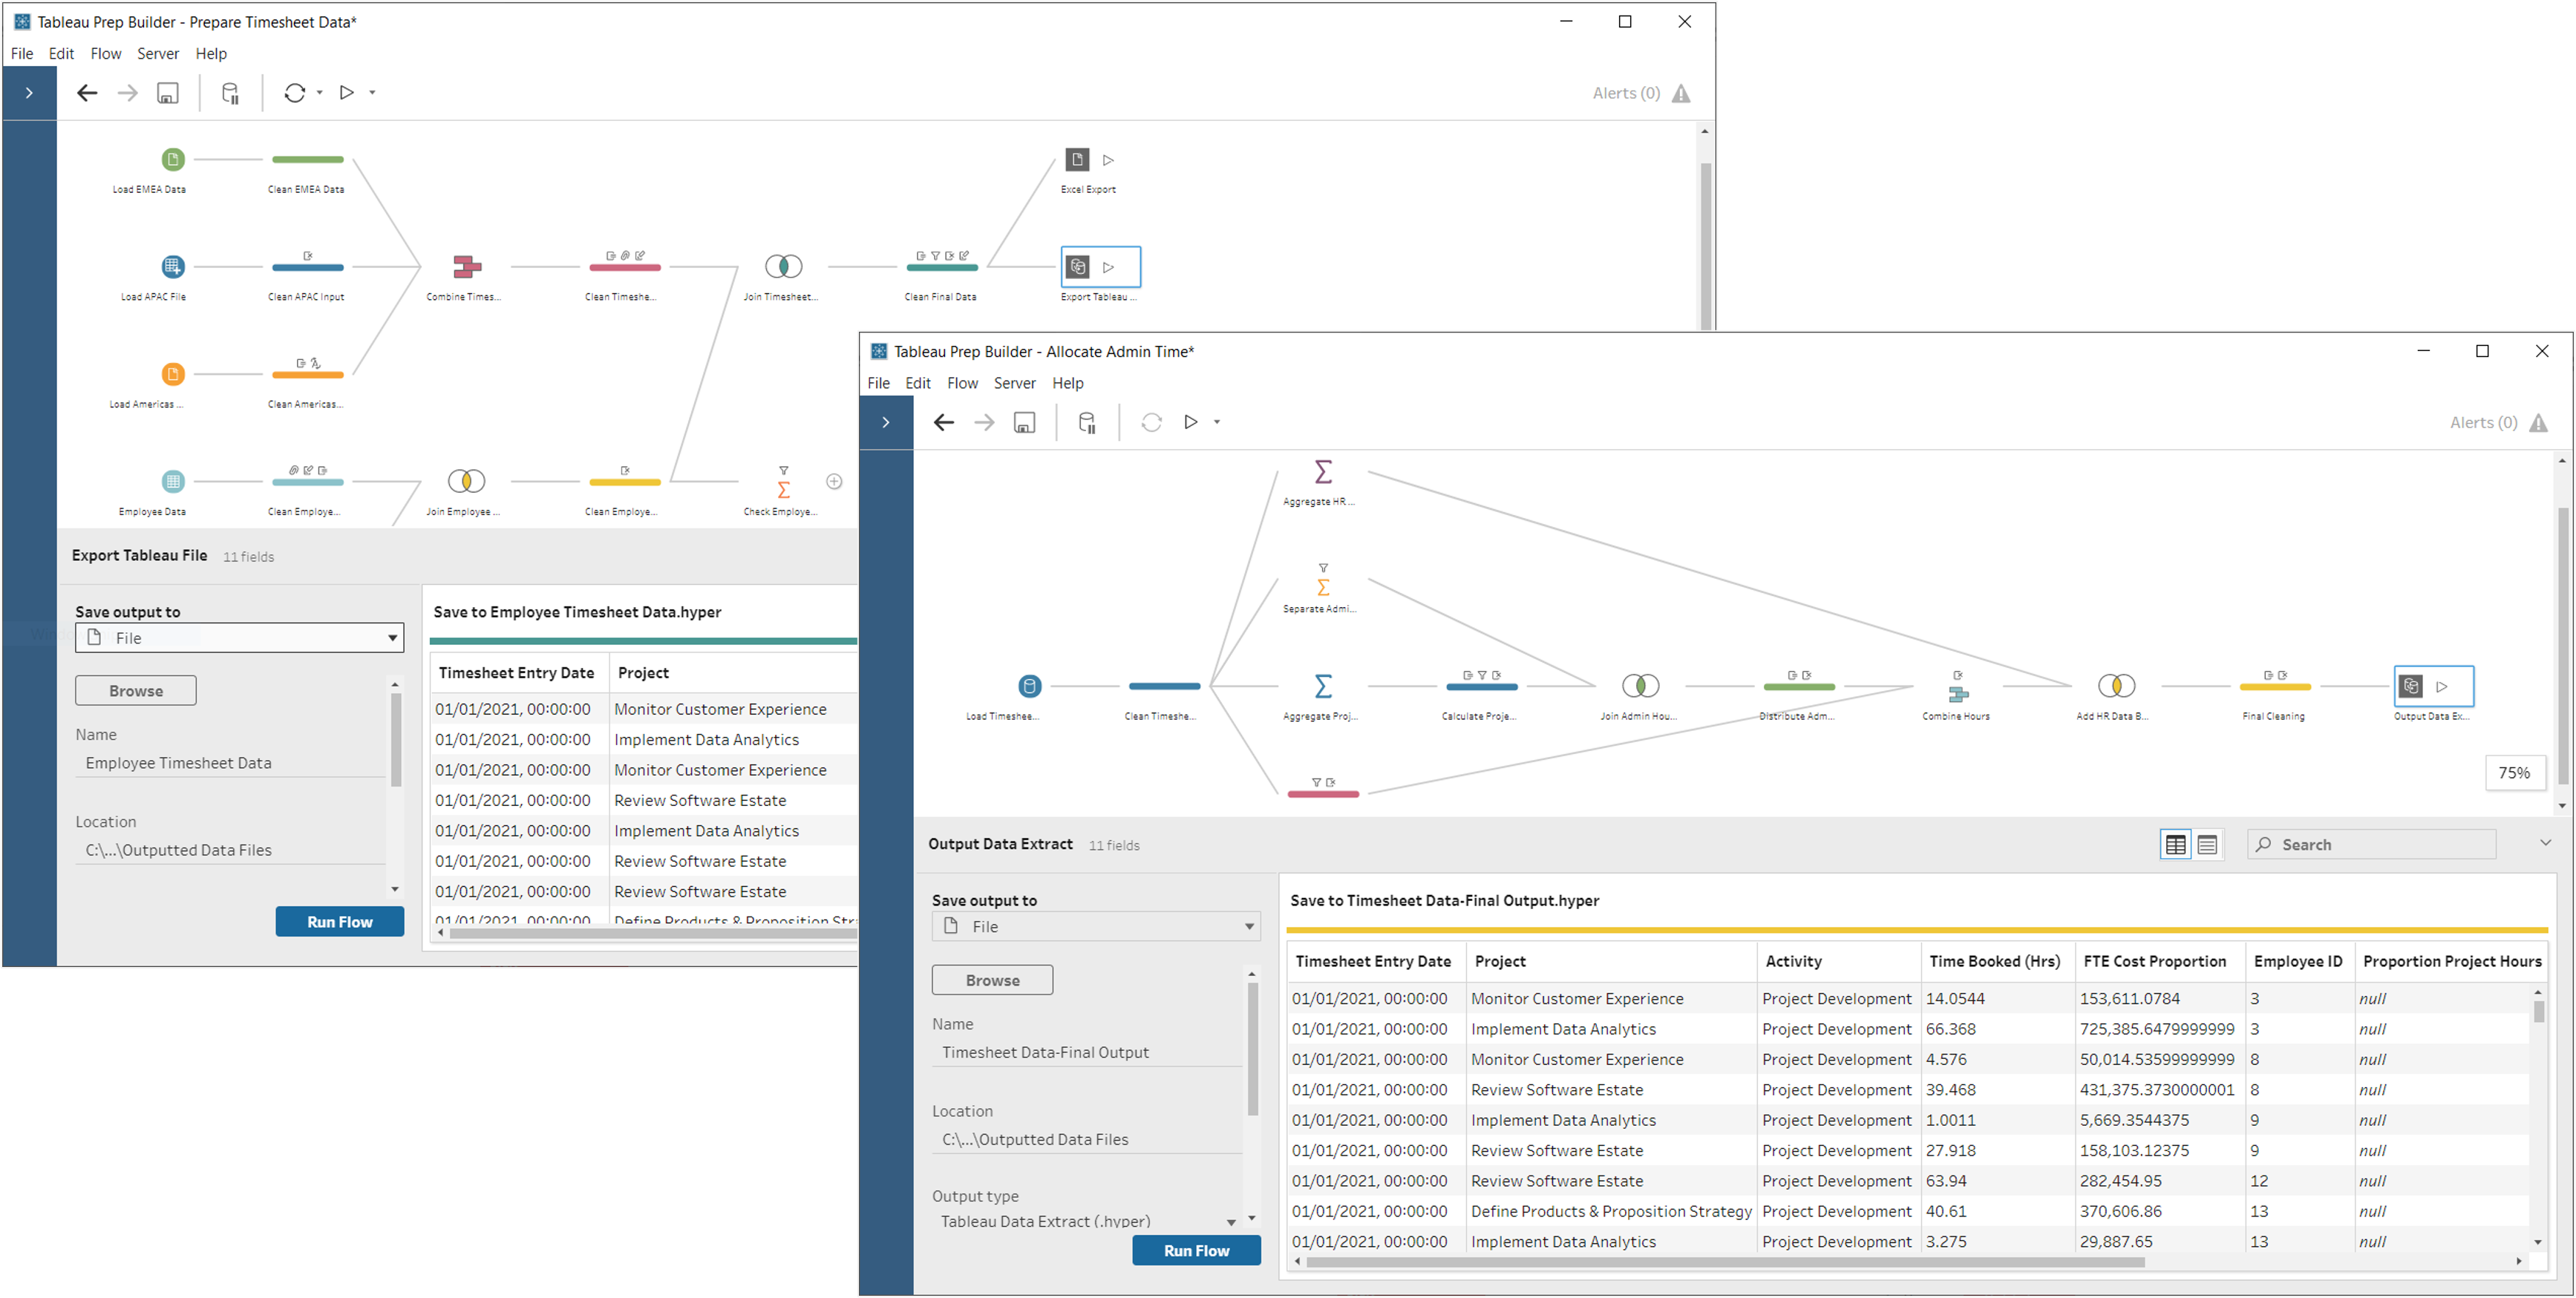Click the Run Flow button
Image resolution: width=2576 pixels, height=1298 pixels.
1196,1250
